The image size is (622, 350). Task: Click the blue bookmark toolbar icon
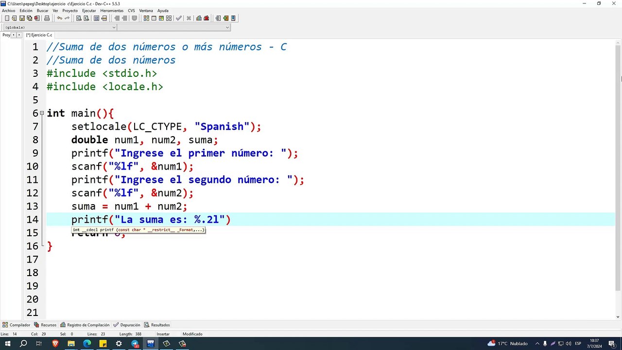pos(233,18)
